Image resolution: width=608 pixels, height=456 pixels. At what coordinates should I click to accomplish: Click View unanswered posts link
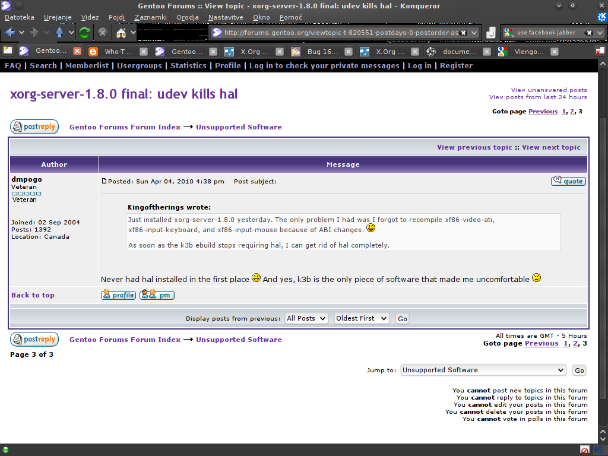pyautogui.click(x=549, y=90)
